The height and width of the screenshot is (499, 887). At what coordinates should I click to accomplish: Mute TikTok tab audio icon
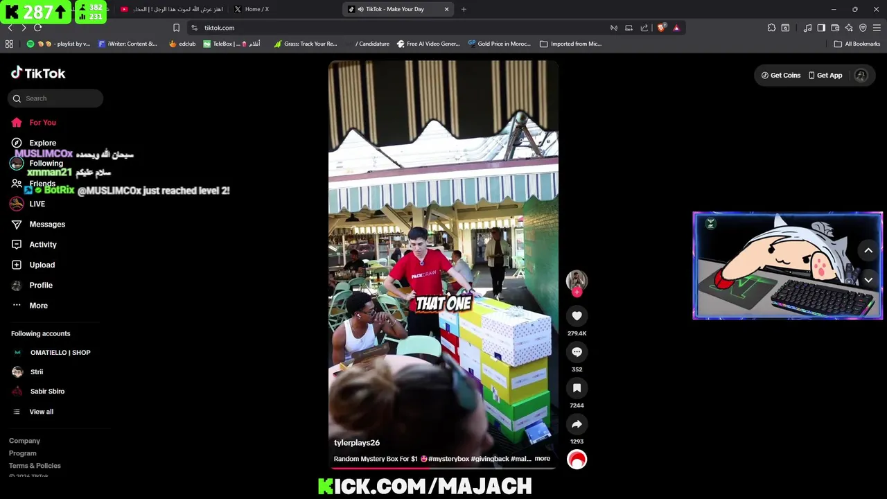pos(360,9)
